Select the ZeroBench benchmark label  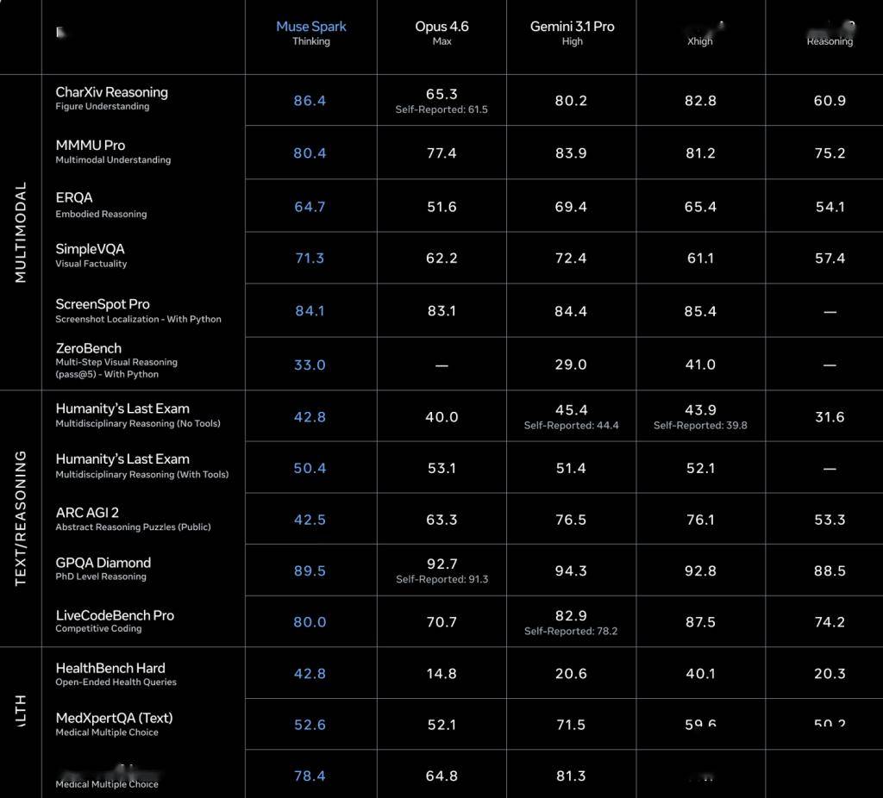(x=89, y=348)
